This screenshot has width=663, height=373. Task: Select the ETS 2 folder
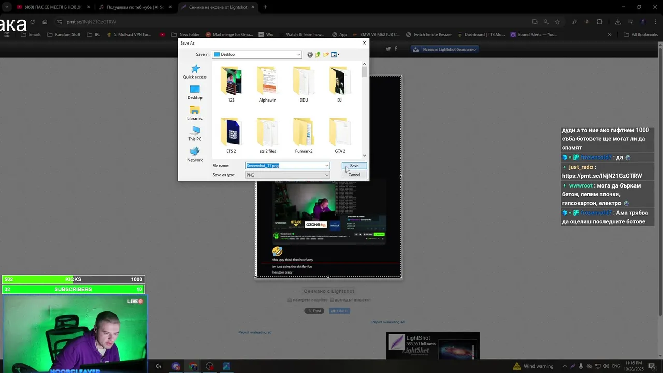point(231,136)
